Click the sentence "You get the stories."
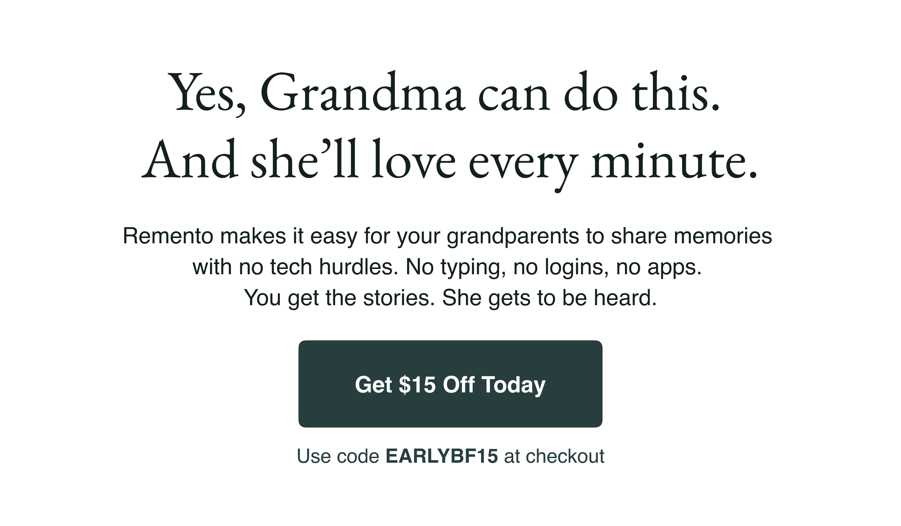Viewport: 901px width, 526px height. tap(339, 297)
